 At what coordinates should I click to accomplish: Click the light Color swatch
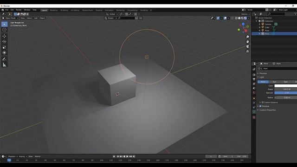coord(286,86)
